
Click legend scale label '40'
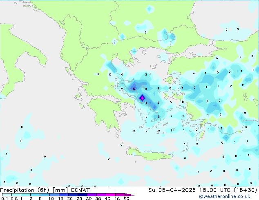tap(108, 198)
